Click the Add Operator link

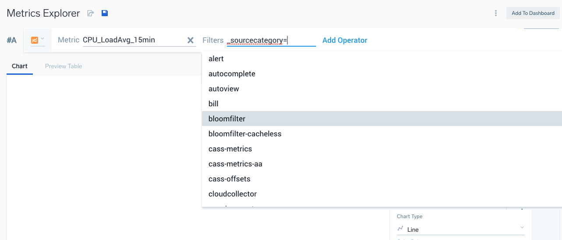coord(345,40)
